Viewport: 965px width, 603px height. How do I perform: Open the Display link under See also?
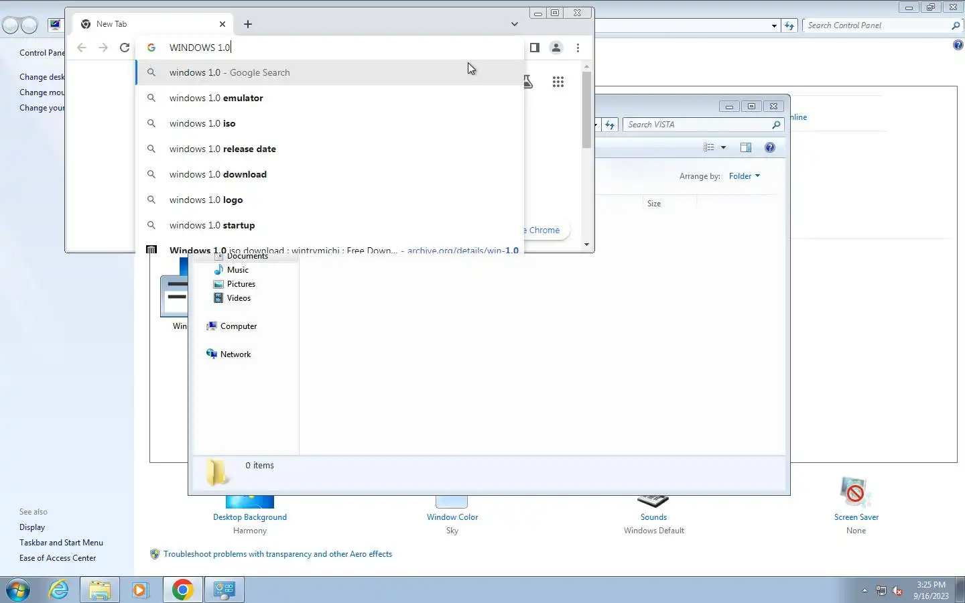tap(32, 527)
